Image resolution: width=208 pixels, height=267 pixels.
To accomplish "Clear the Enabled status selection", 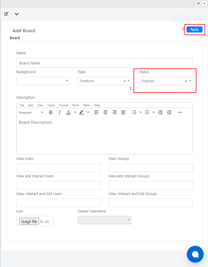I will 186,81.
